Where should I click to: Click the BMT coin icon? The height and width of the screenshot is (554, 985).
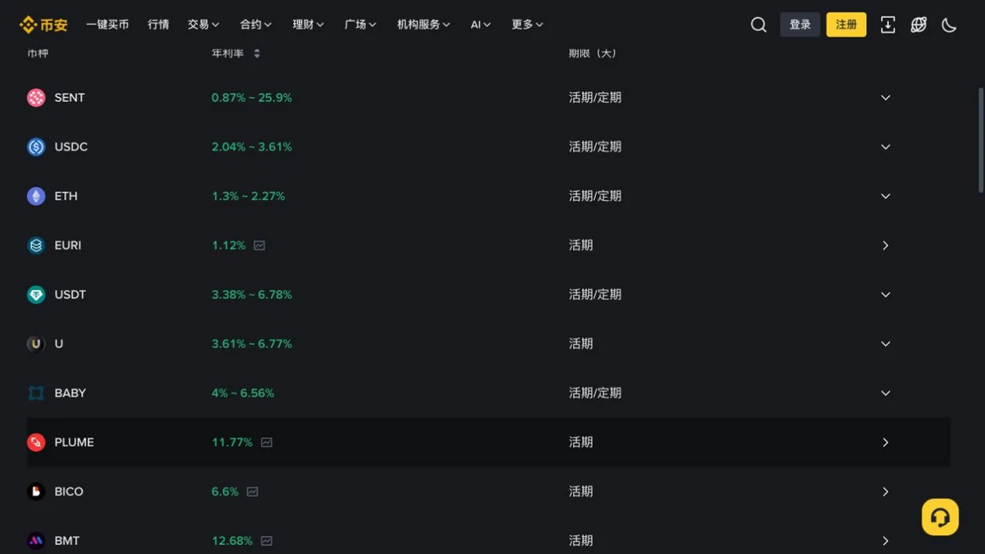pyautogui.click(x=36, y=541)
